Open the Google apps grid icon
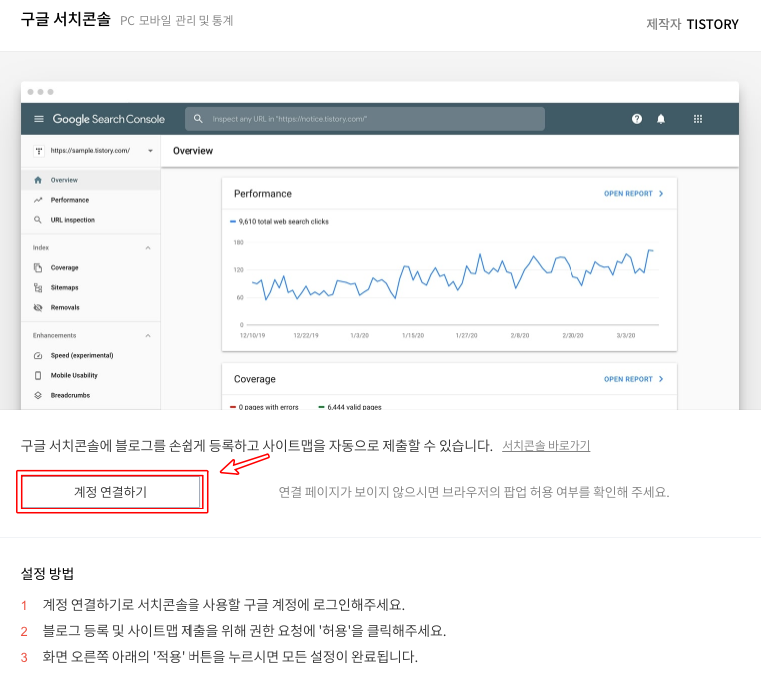The width and height of the screenshot is (761, 678). pos(698,119)
